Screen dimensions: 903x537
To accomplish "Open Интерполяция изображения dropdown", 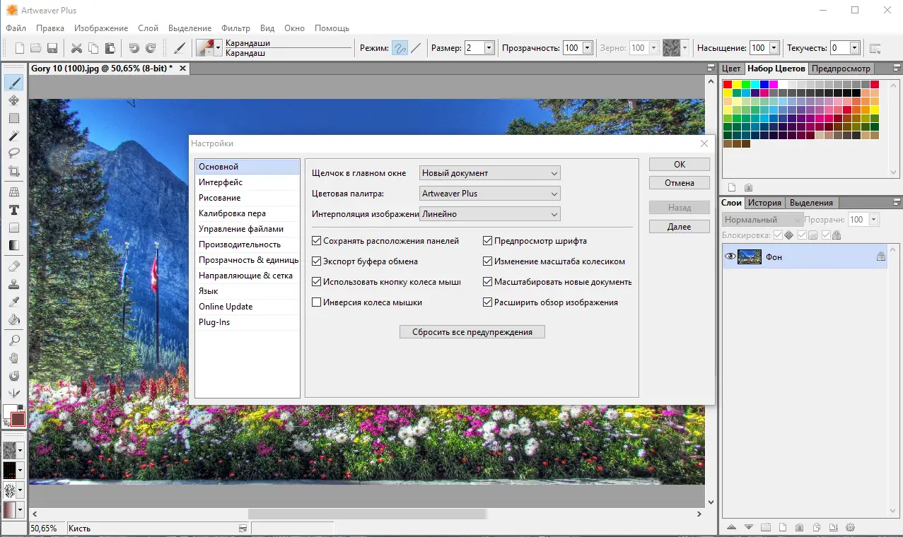I will click(x=489, y=214).
